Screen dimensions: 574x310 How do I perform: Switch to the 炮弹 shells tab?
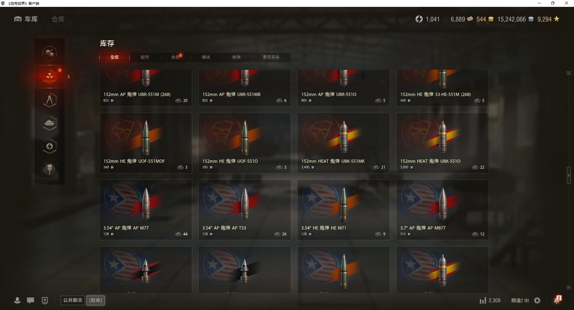tap(236, 57)
